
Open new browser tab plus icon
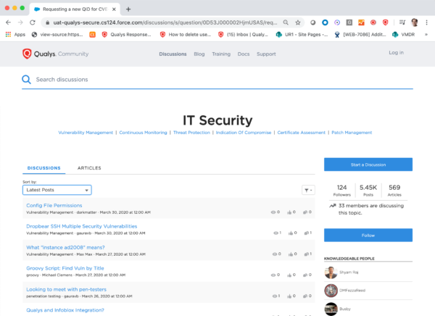128,9
